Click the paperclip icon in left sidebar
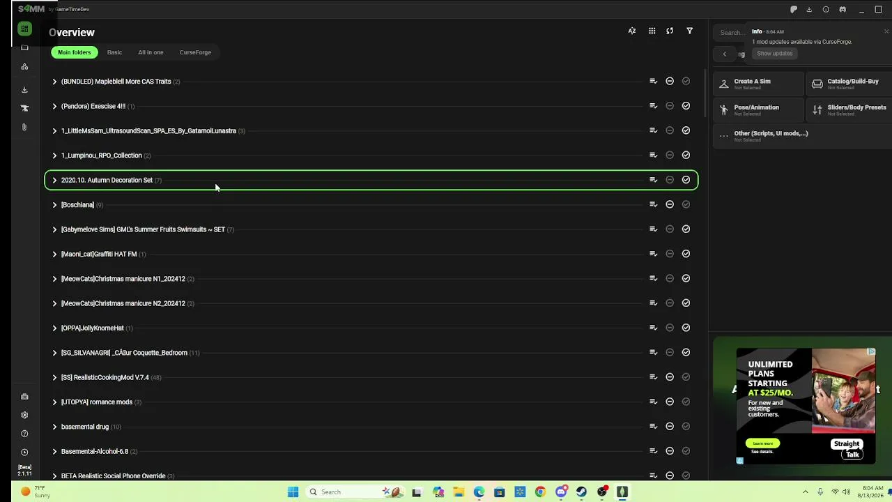The width and height of the screenshot is (892, 502). coord(24,127)
